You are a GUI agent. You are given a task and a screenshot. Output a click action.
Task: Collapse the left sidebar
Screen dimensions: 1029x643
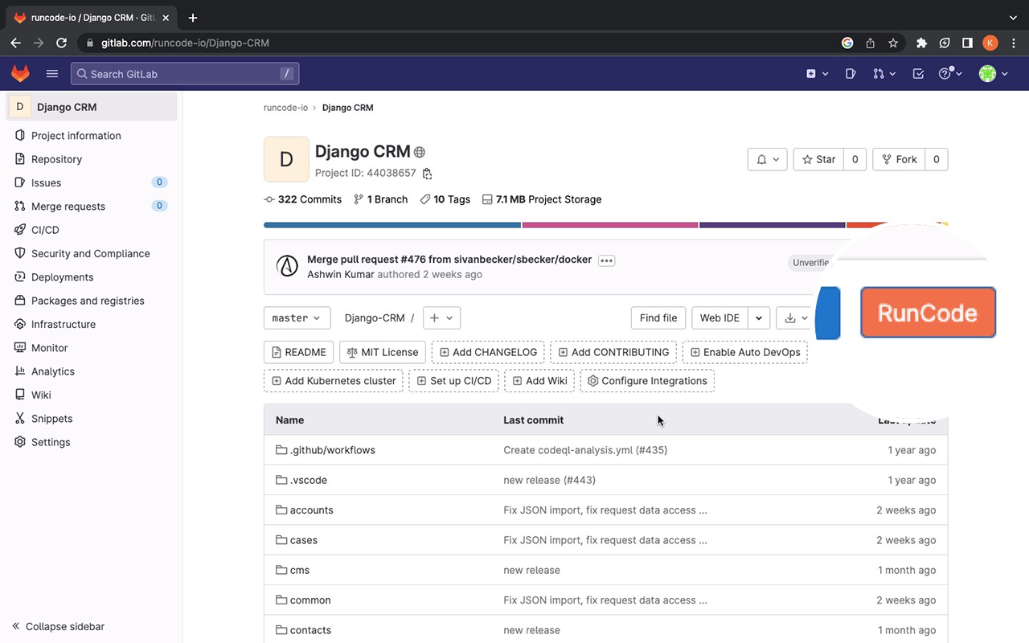[x=56, y=626]
